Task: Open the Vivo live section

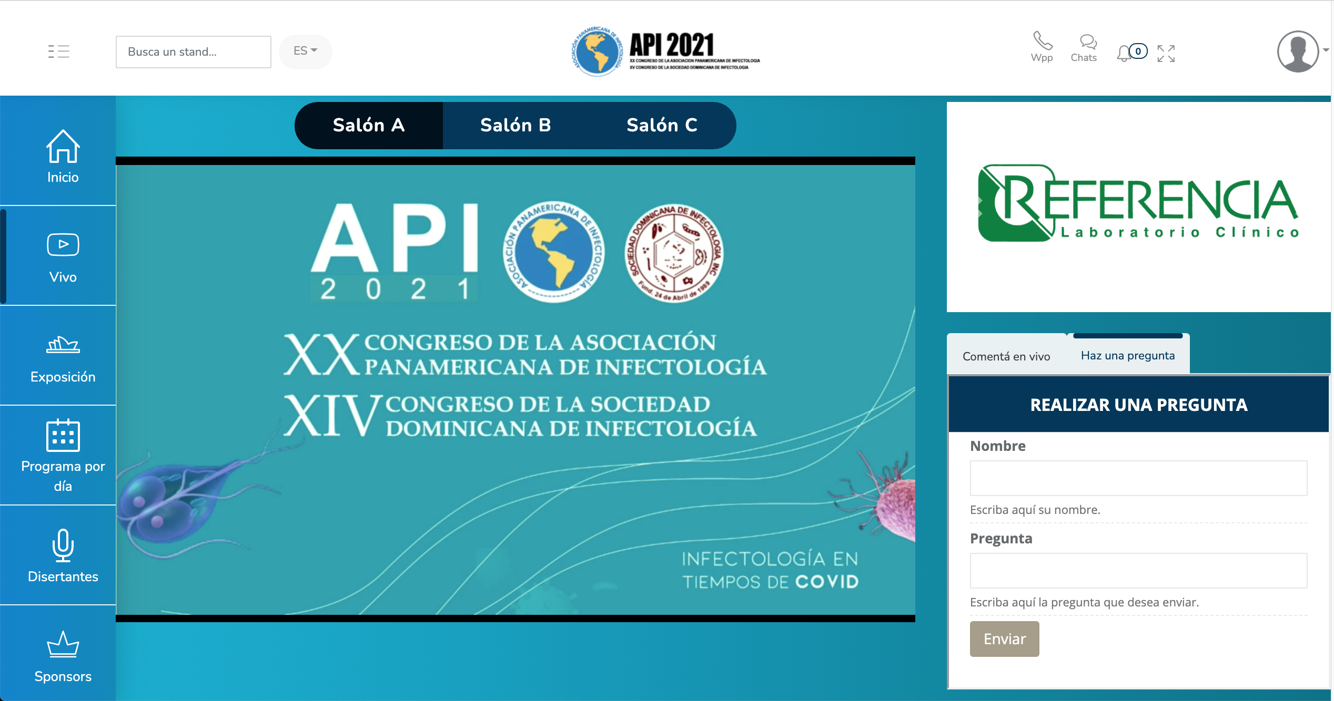Action: coord(63,256)
